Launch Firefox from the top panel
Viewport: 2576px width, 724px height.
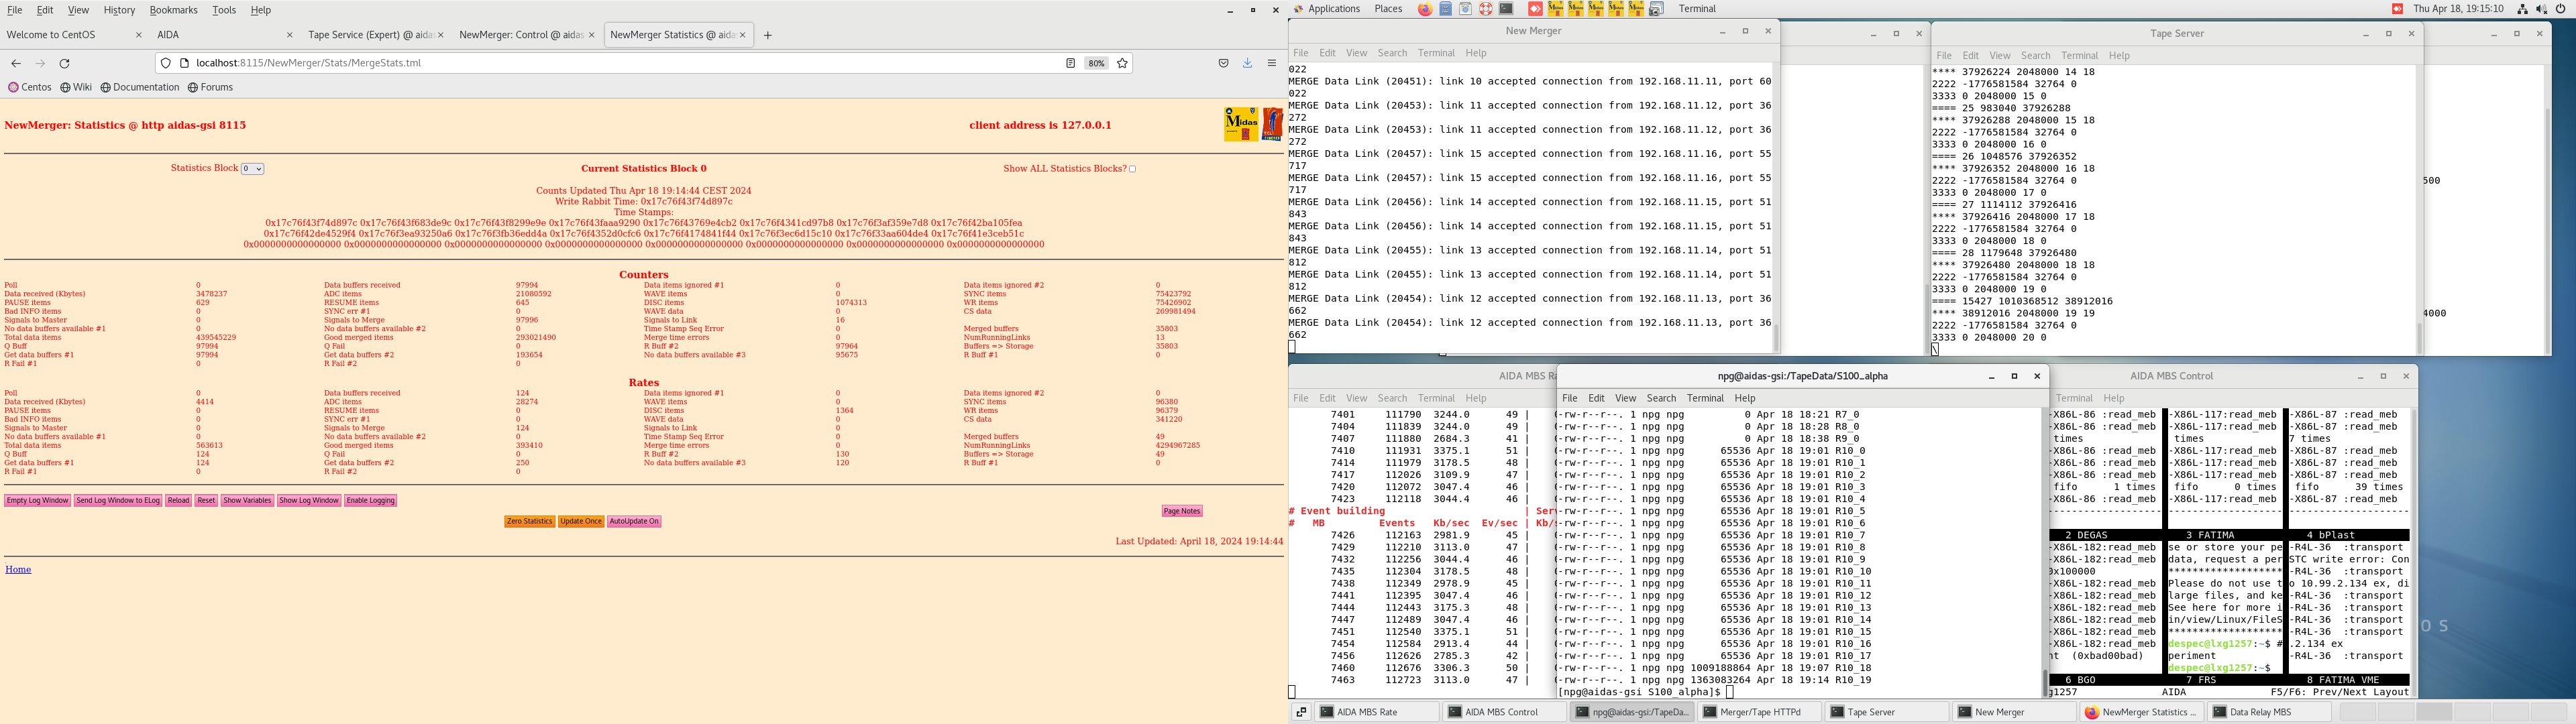point(1425,9)
